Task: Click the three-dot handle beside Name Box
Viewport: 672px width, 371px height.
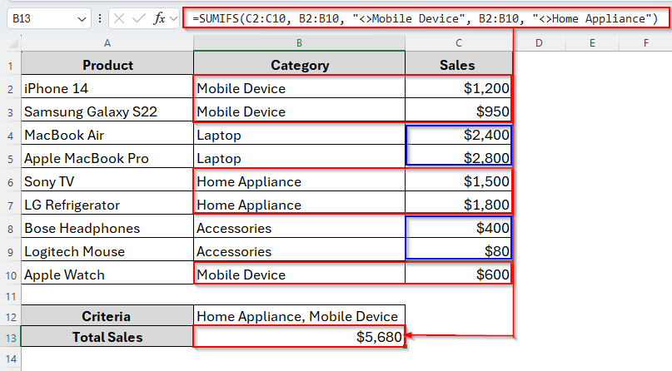Action: [x=100, y=18]
